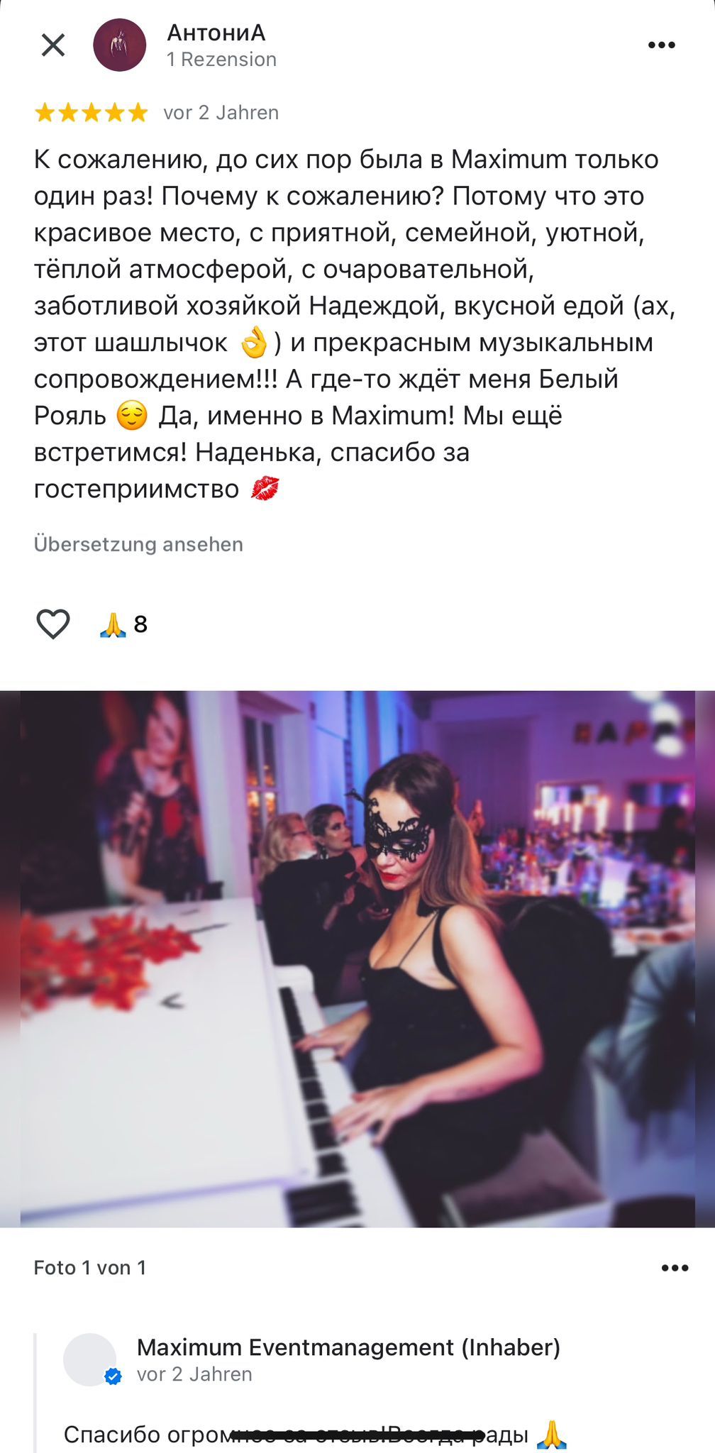
Task: Open the reaction count 8
Action: point(140,624)
